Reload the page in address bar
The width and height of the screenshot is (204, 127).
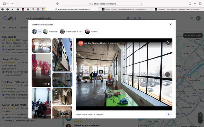point(141,3)
